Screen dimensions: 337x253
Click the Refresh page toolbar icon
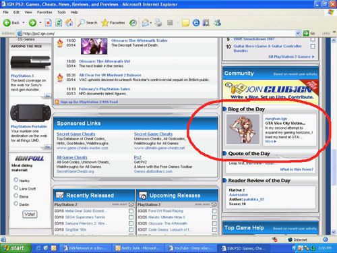(x=59, y=23)
